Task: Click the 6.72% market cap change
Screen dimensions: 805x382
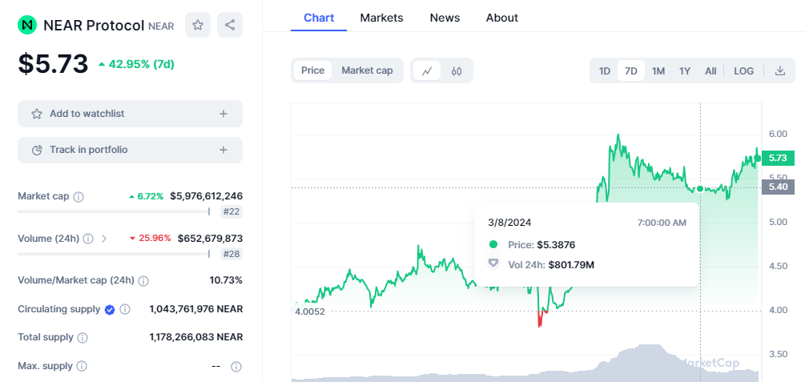Action: click(x=147, y=197)
